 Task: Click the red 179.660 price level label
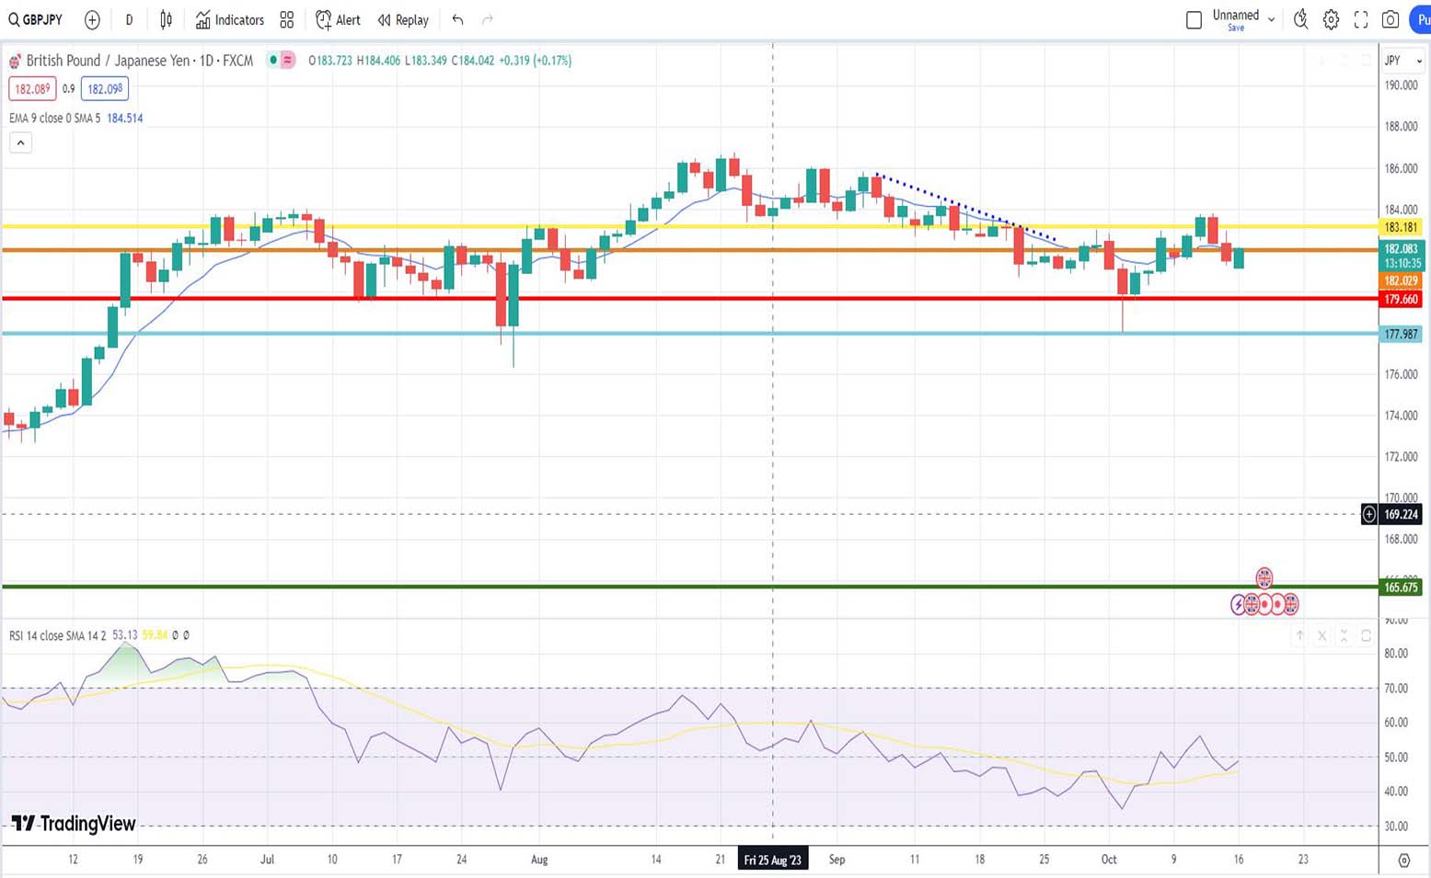pos(1401,299)
